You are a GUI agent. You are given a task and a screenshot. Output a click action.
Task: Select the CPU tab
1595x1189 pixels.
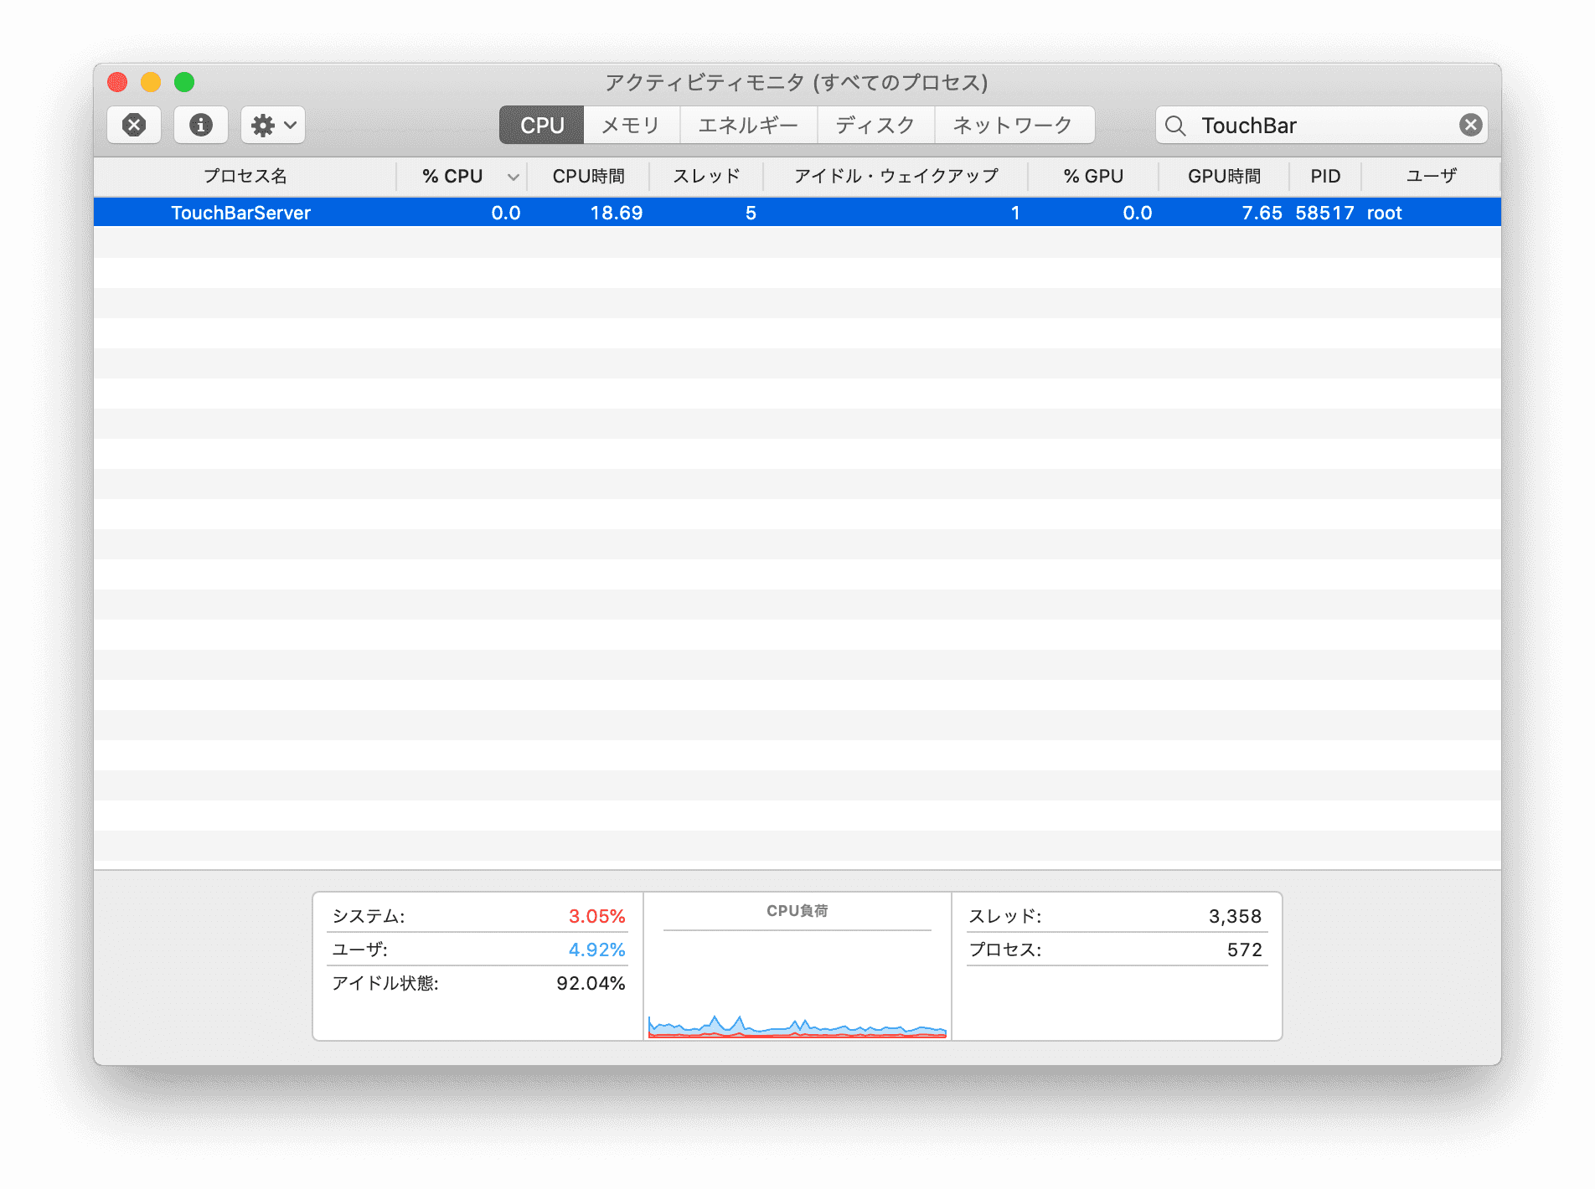point(542,126)
